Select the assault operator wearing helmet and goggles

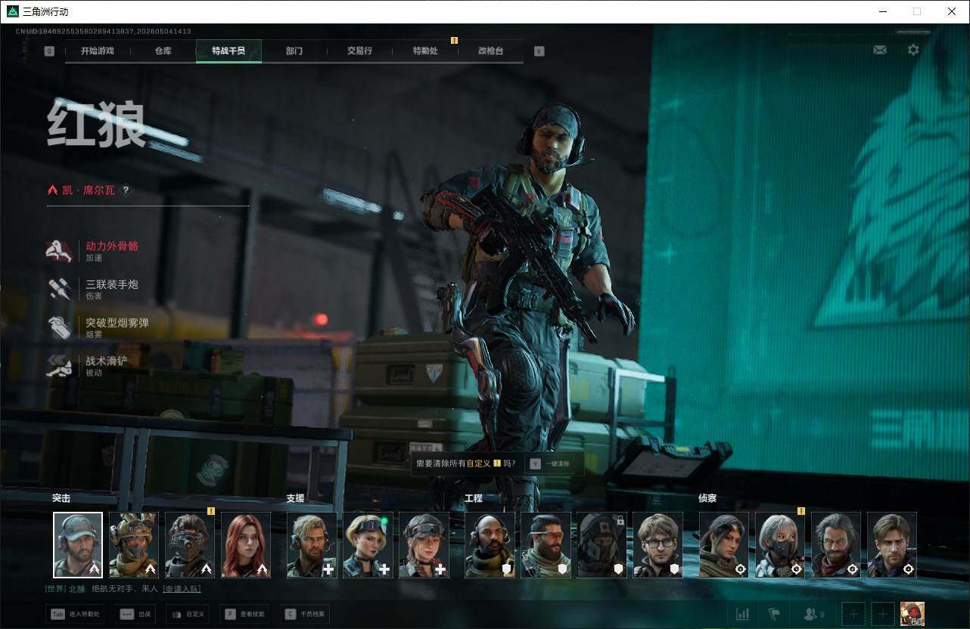click(x=134, y=545)
